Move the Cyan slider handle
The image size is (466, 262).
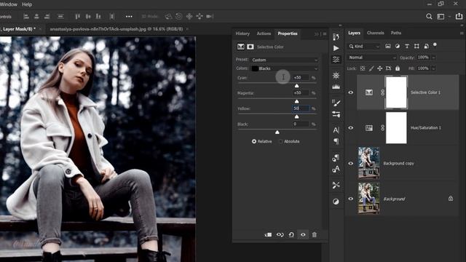click(x=296, y=86)
